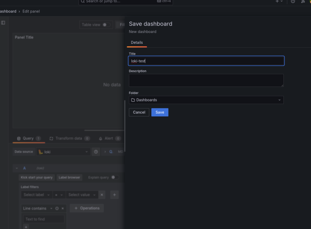Open the loki data source dropdown

pyautogui.click(x=63, y=152)
